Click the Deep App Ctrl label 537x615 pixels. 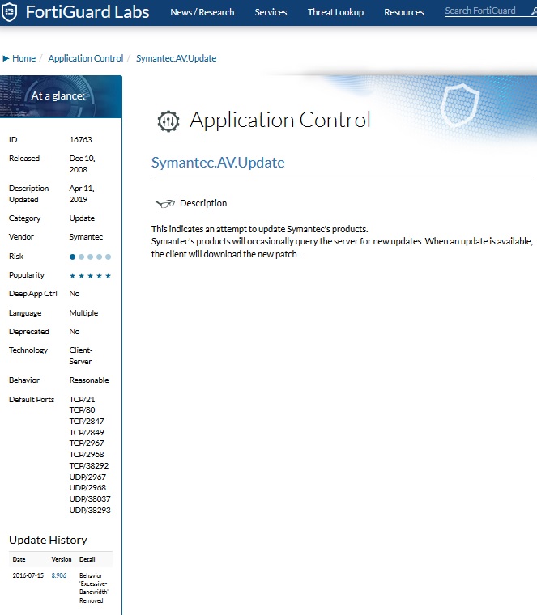click(x=33, y=294)
